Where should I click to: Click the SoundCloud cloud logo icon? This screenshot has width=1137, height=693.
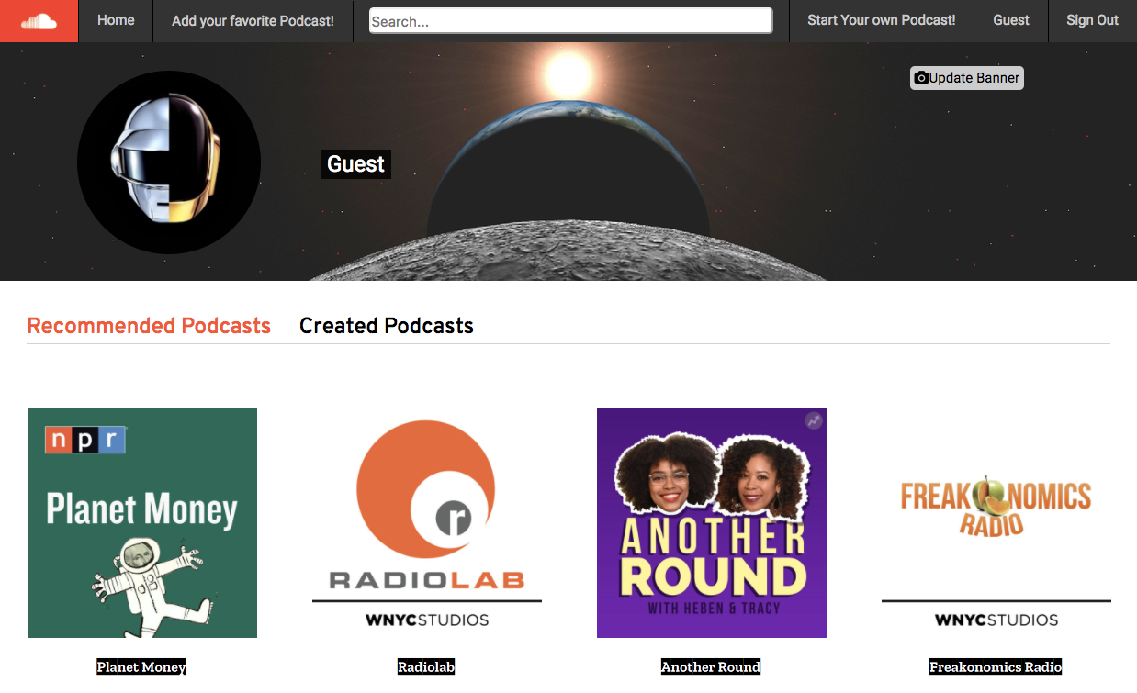(x=39, y=21)
